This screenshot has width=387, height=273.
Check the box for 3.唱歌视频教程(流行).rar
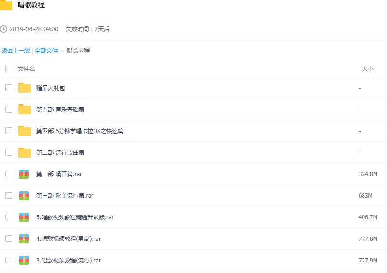click(x=9, y=260)
